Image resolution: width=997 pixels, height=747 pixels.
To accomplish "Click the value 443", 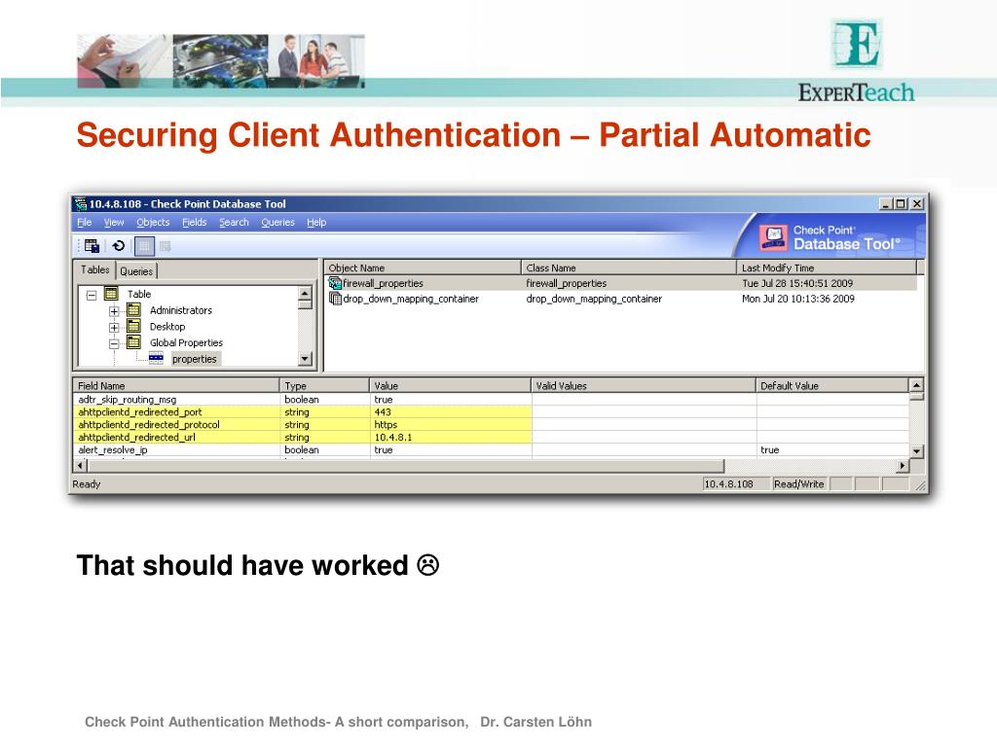I will (x=383, y=412).
